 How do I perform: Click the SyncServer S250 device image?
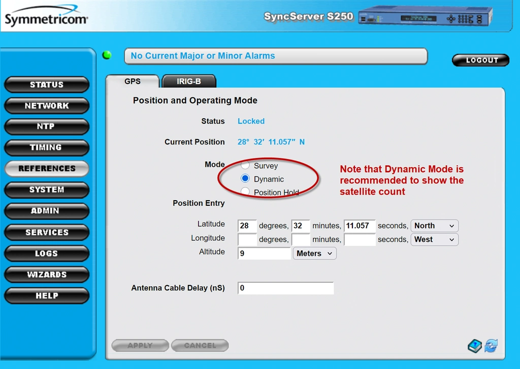(x=426, y=16)
